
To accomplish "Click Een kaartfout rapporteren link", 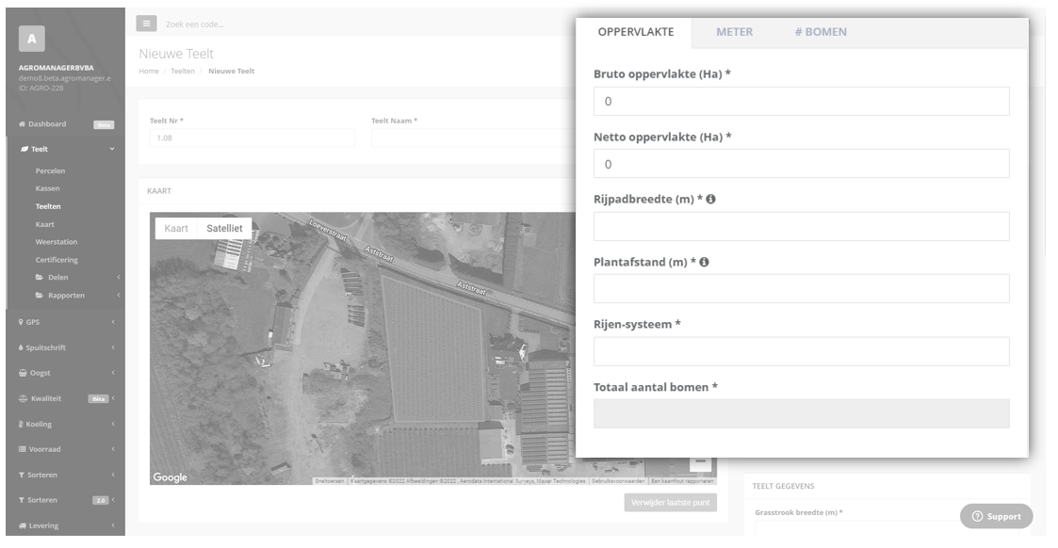I will [x=682, y=481].
